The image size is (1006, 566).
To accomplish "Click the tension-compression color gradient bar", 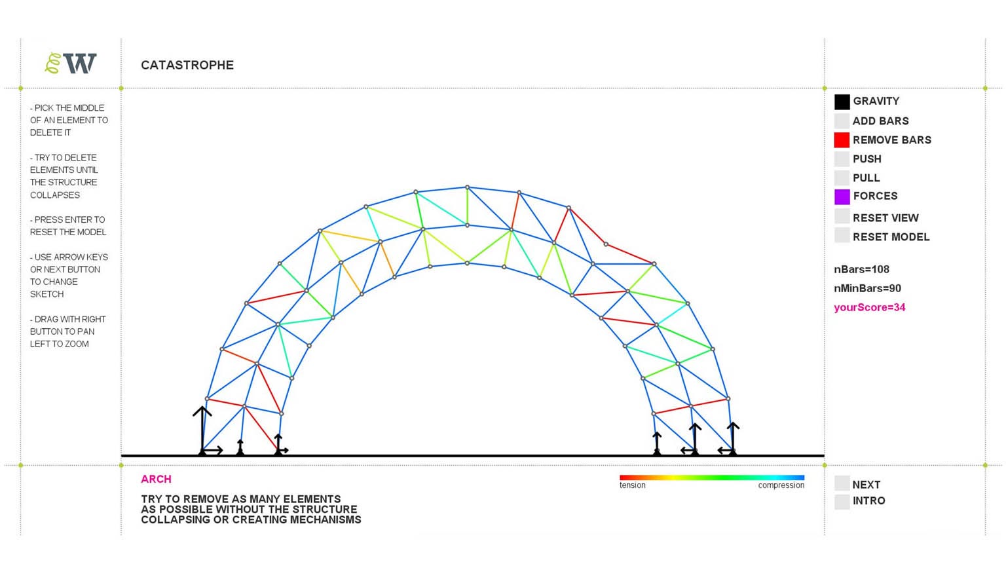I will (712, 478).
